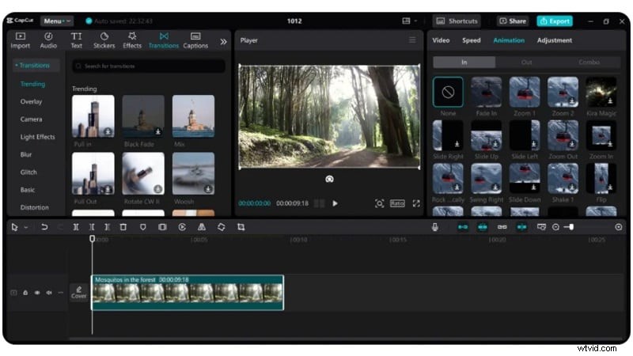Open the layout selector dropdown in title bar
Screen dimensions: 633x356
[409, 21]
